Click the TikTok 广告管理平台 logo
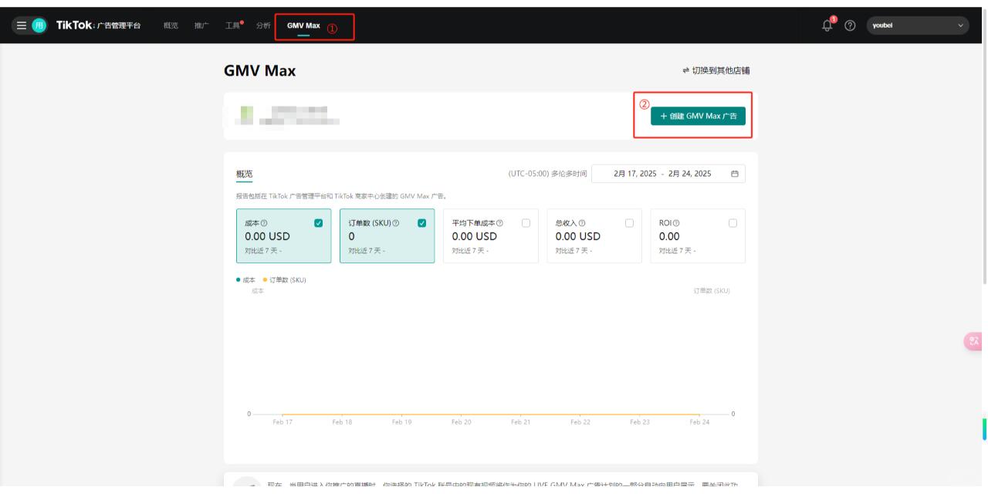The height and width of the screenshot is (494, 988). [x=99, y=25]
